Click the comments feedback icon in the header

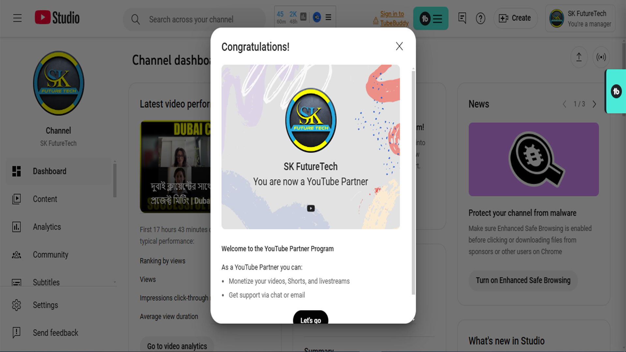[x=462, y=18]
